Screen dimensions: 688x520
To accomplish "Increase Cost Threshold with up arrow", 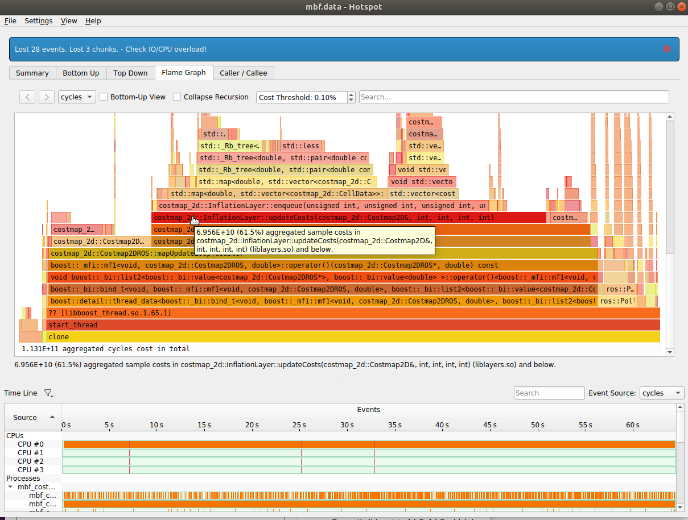I will pyautogui.click(x=351, y=94).
